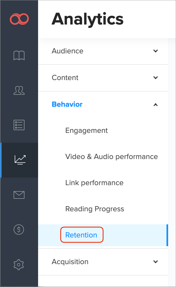Select Video & Audio performance
Viewport: 176px width, 287px height.
coord(112,157)
